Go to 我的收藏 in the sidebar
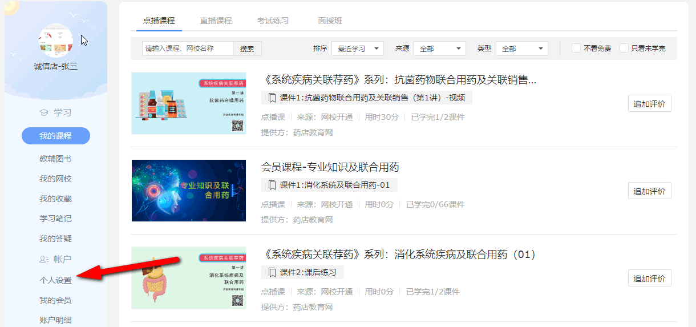 (x=55, y=199)
